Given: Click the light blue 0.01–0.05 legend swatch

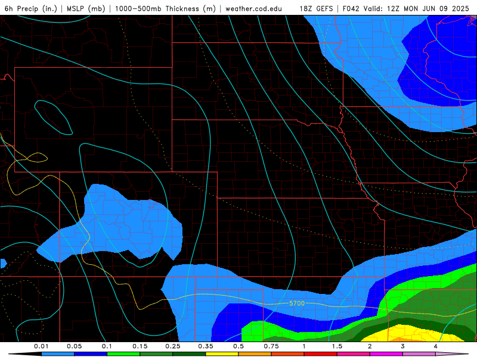Looking at the screenshot, I should [x=58, y=354].
